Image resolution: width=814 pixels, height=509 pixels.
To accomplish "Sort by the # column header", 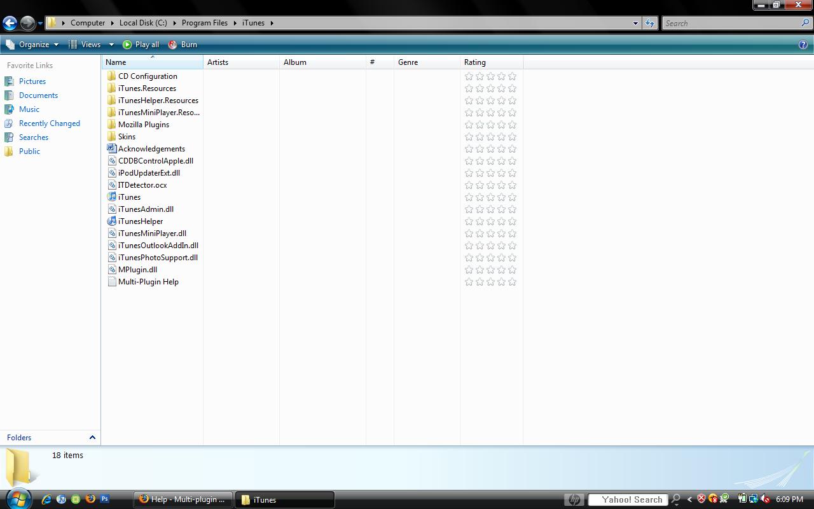I will 380,62.
